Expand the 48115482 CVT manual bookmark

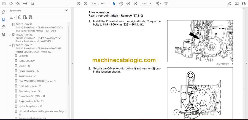(10, 35)
